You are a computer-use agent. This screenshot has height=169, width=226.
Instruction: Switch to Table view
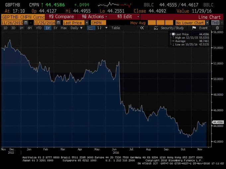pyautogui.click(x=115, y=28)
